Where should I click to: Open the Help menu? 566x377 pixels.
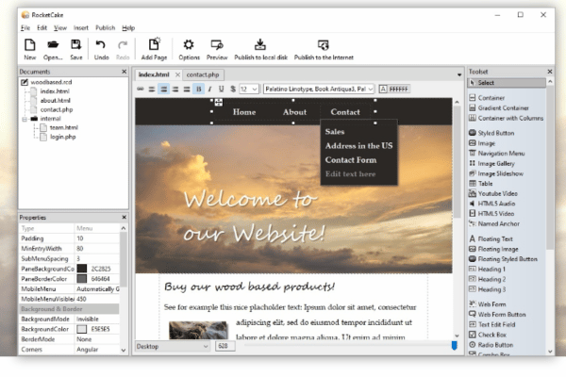click(128, 27)
